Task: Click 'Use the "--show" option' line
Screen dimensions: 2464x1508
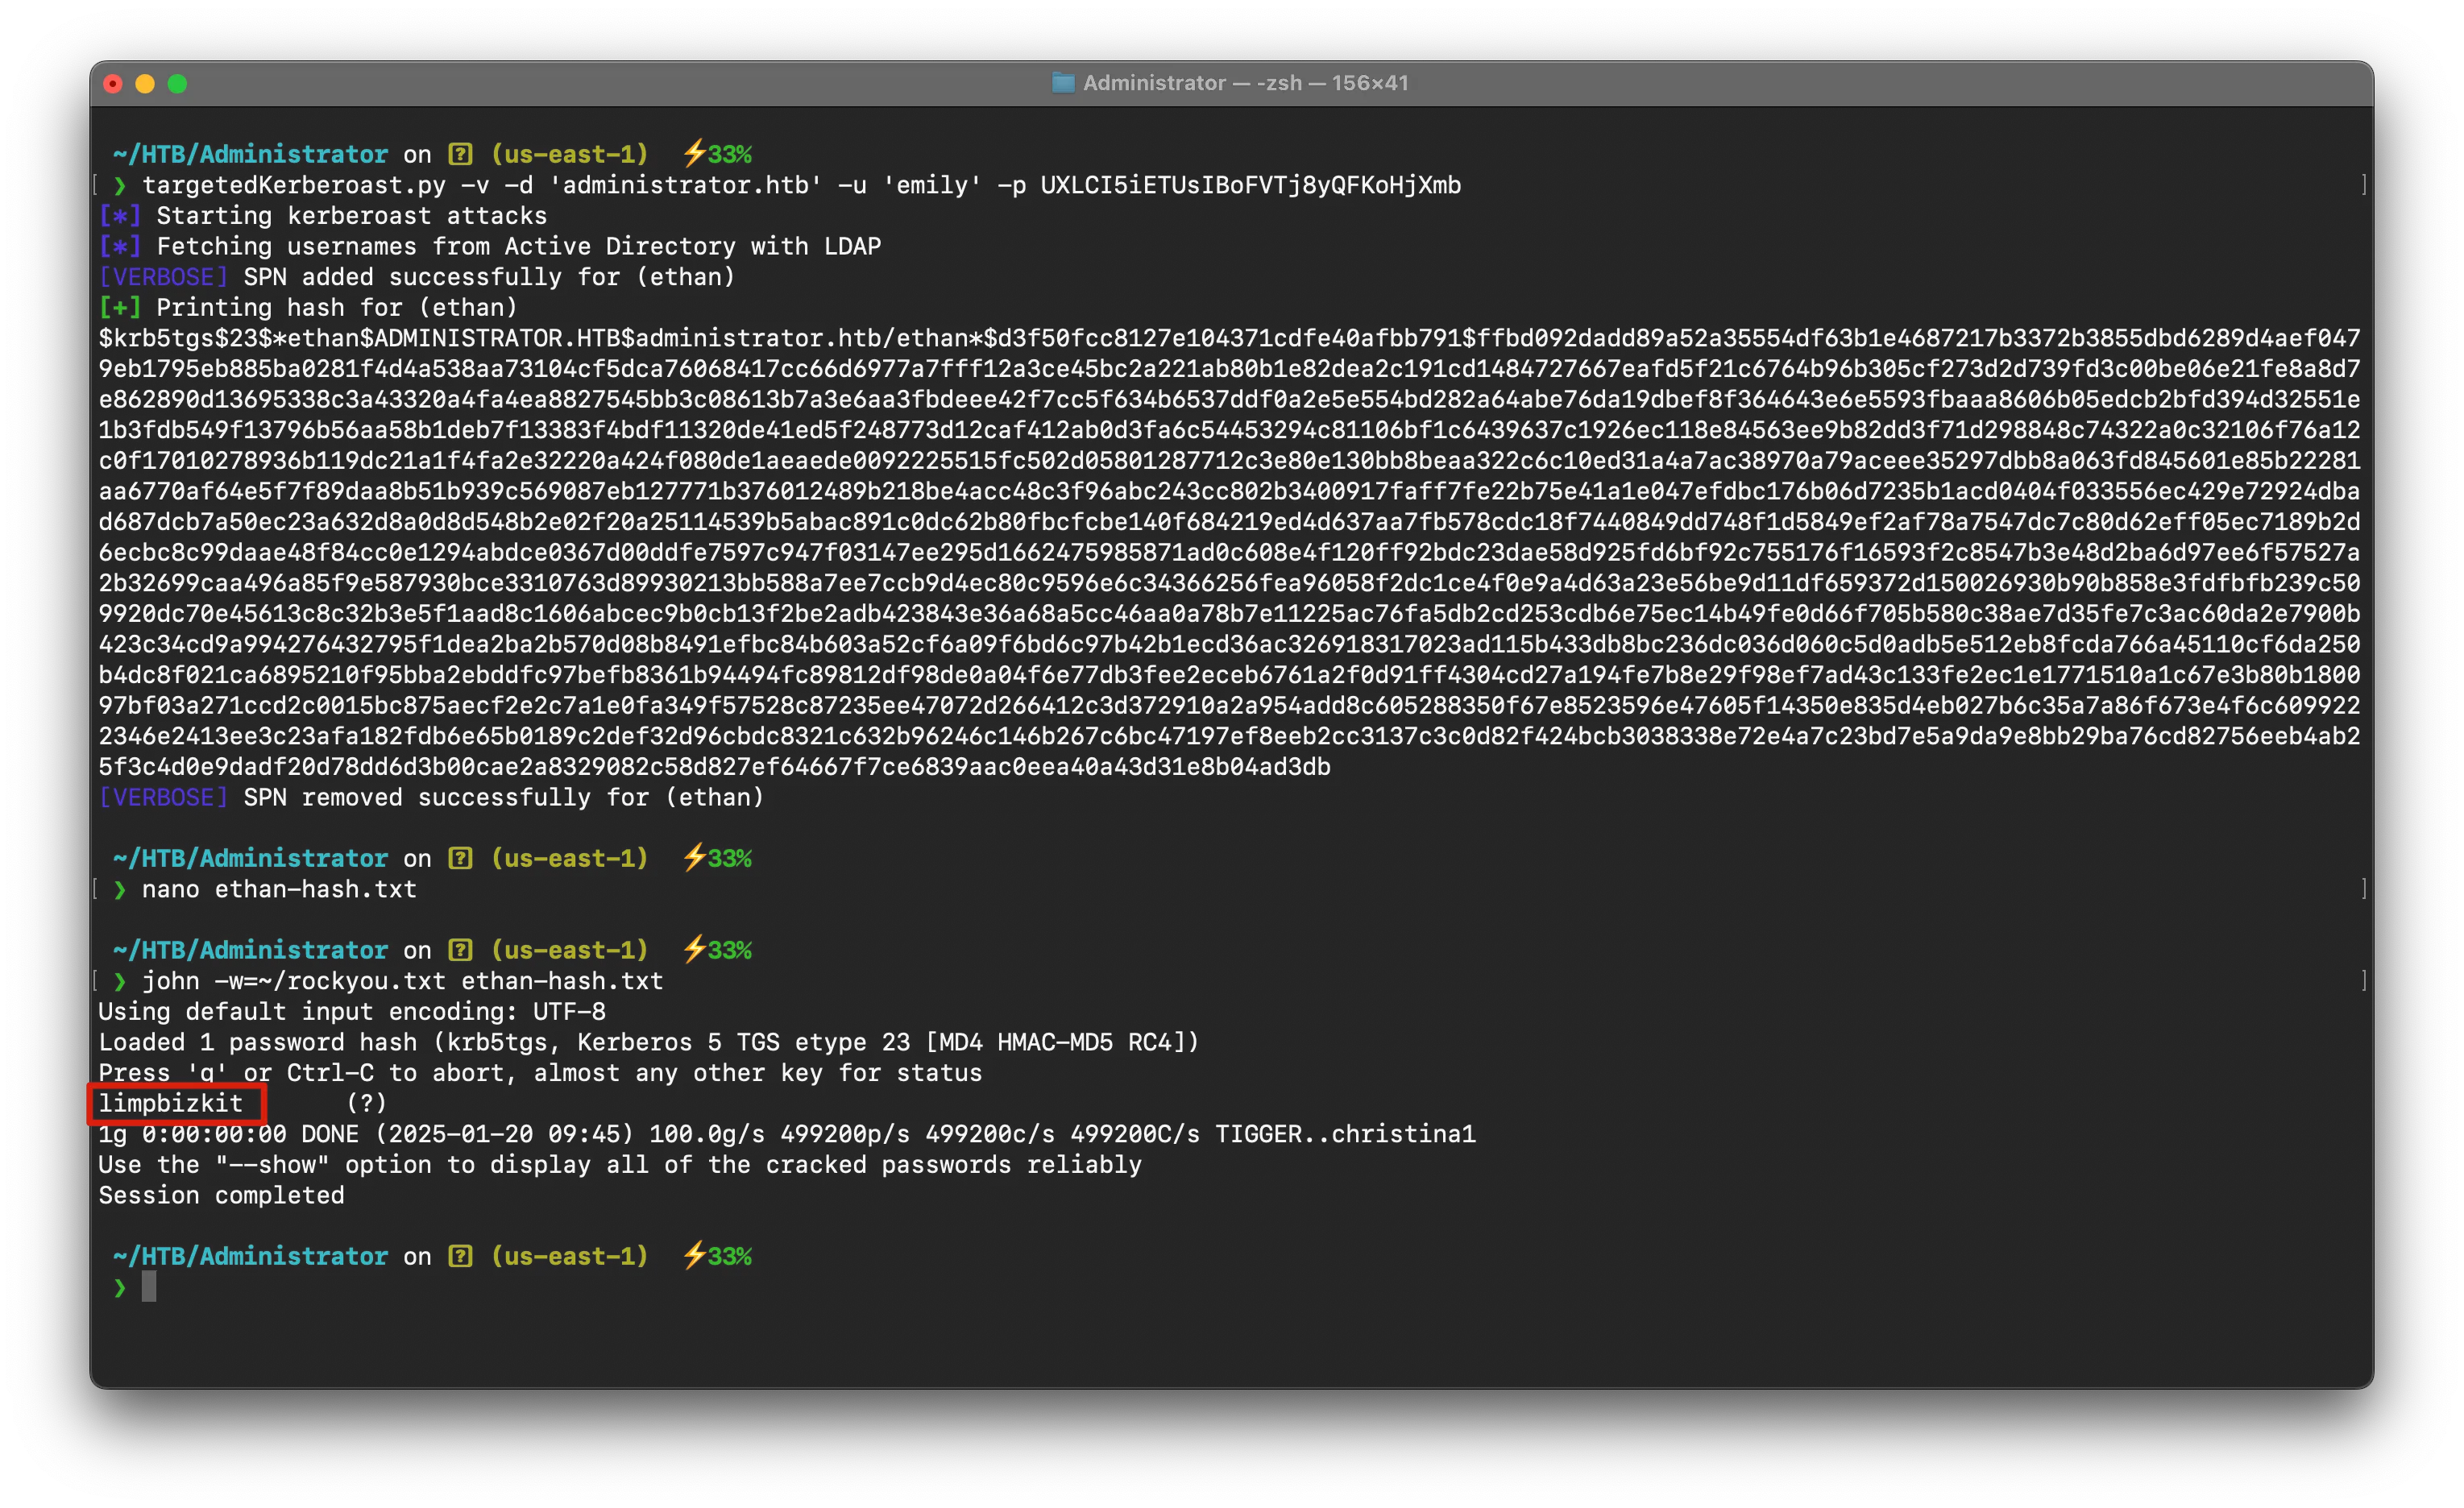Action: pyautogui.click(x=620, y=1165)
